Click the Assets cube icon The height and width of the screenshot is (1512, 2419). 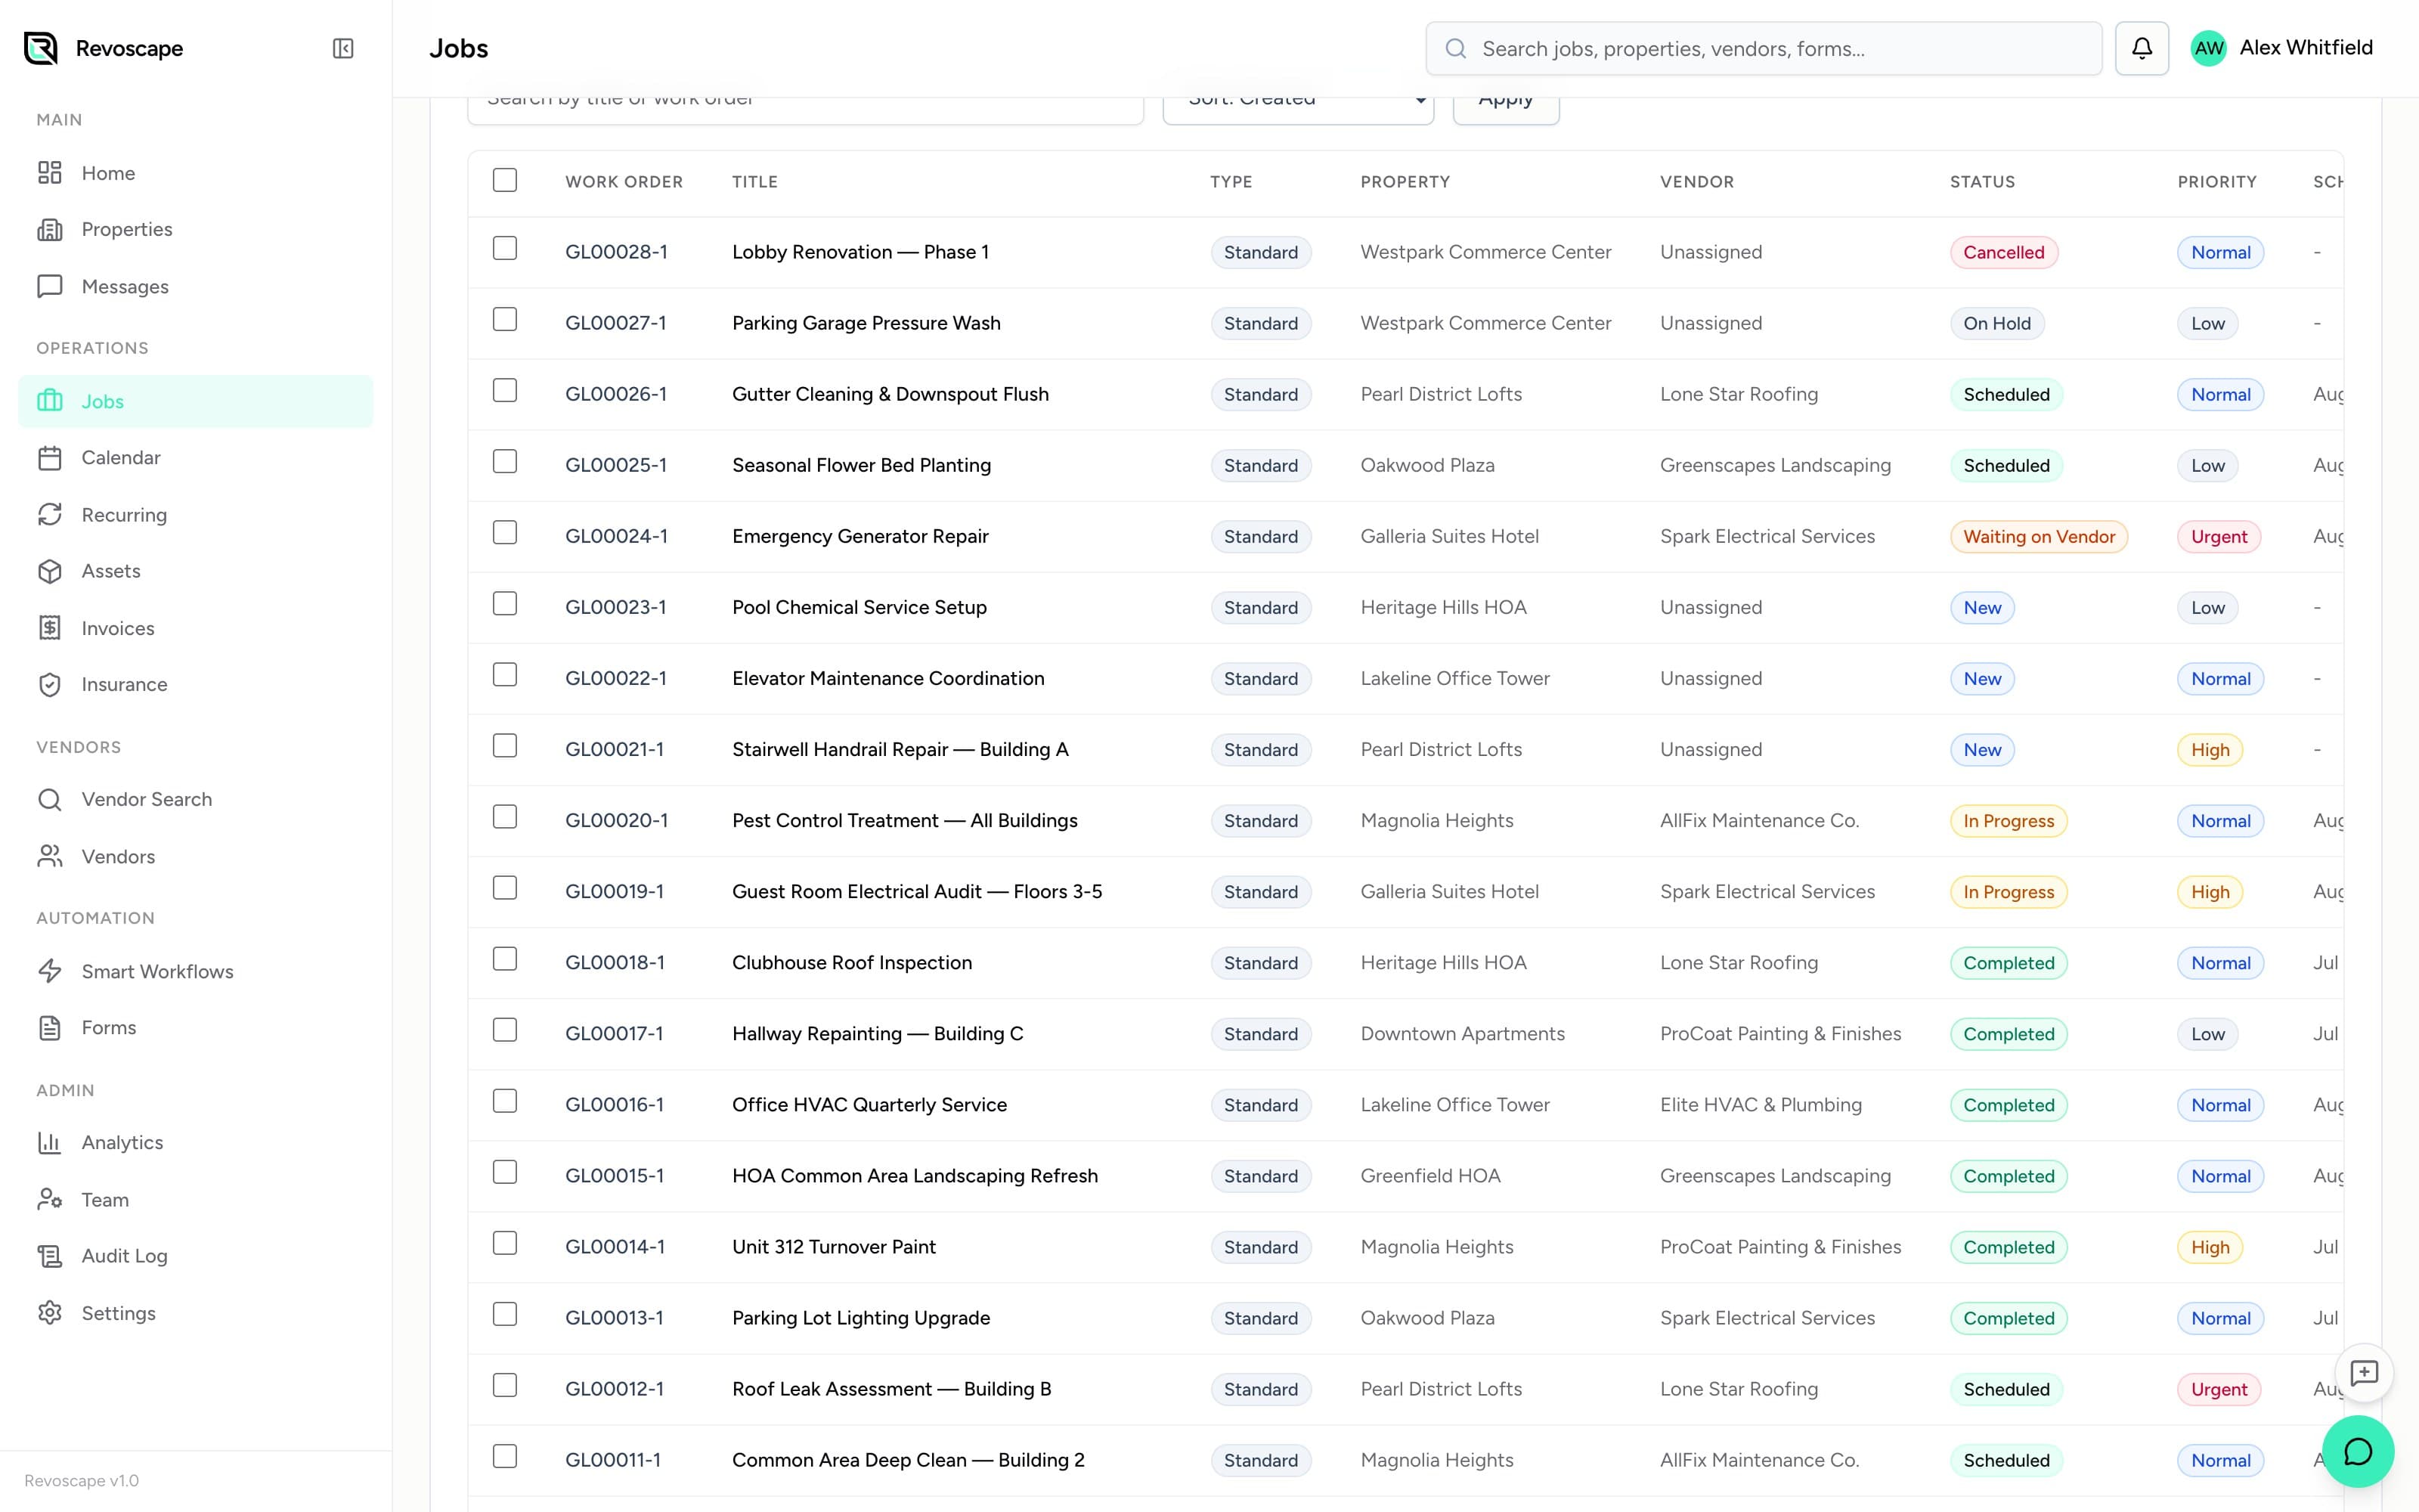pyautogui.click(x=50, y=571)
